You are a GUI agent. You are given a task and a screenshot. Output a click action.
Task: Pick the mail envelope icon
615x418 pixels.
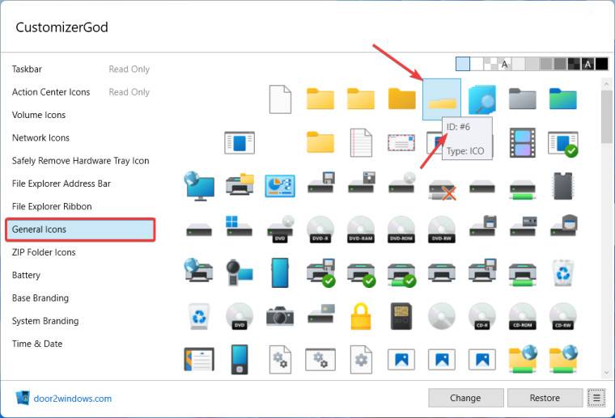tap(401, 142)
